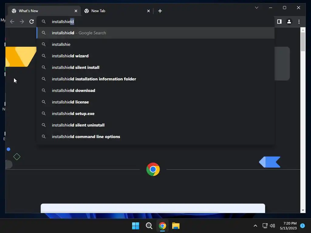
Task: Select 'installshield silent install' suggestion
Action: [x=155, y=67]
